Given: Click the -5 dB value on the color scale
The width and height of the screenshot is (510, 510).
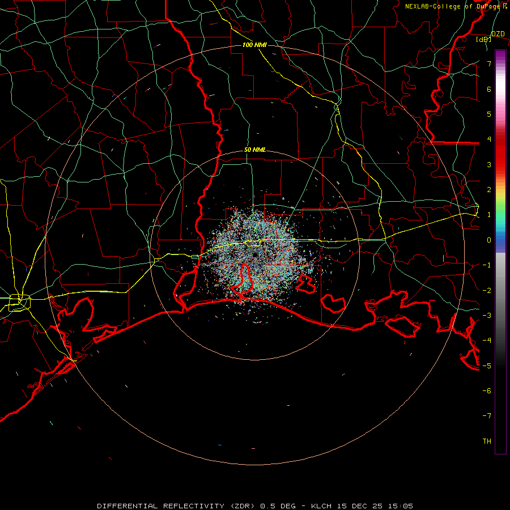Looking at the screenshot, I should [487, 365].
